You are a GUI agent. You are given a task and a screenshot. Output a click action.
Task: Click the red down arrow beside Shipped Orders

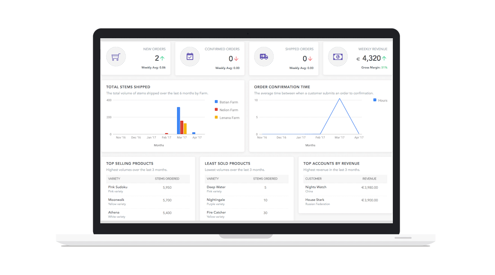(x=310, y=59)
